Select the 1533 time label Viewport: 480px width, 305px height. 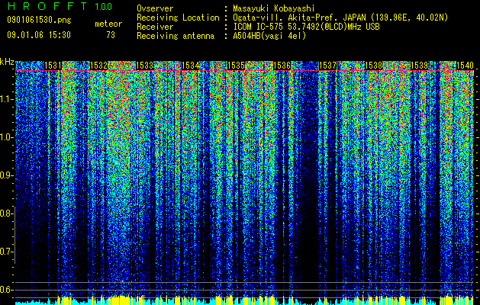[144, 66]
